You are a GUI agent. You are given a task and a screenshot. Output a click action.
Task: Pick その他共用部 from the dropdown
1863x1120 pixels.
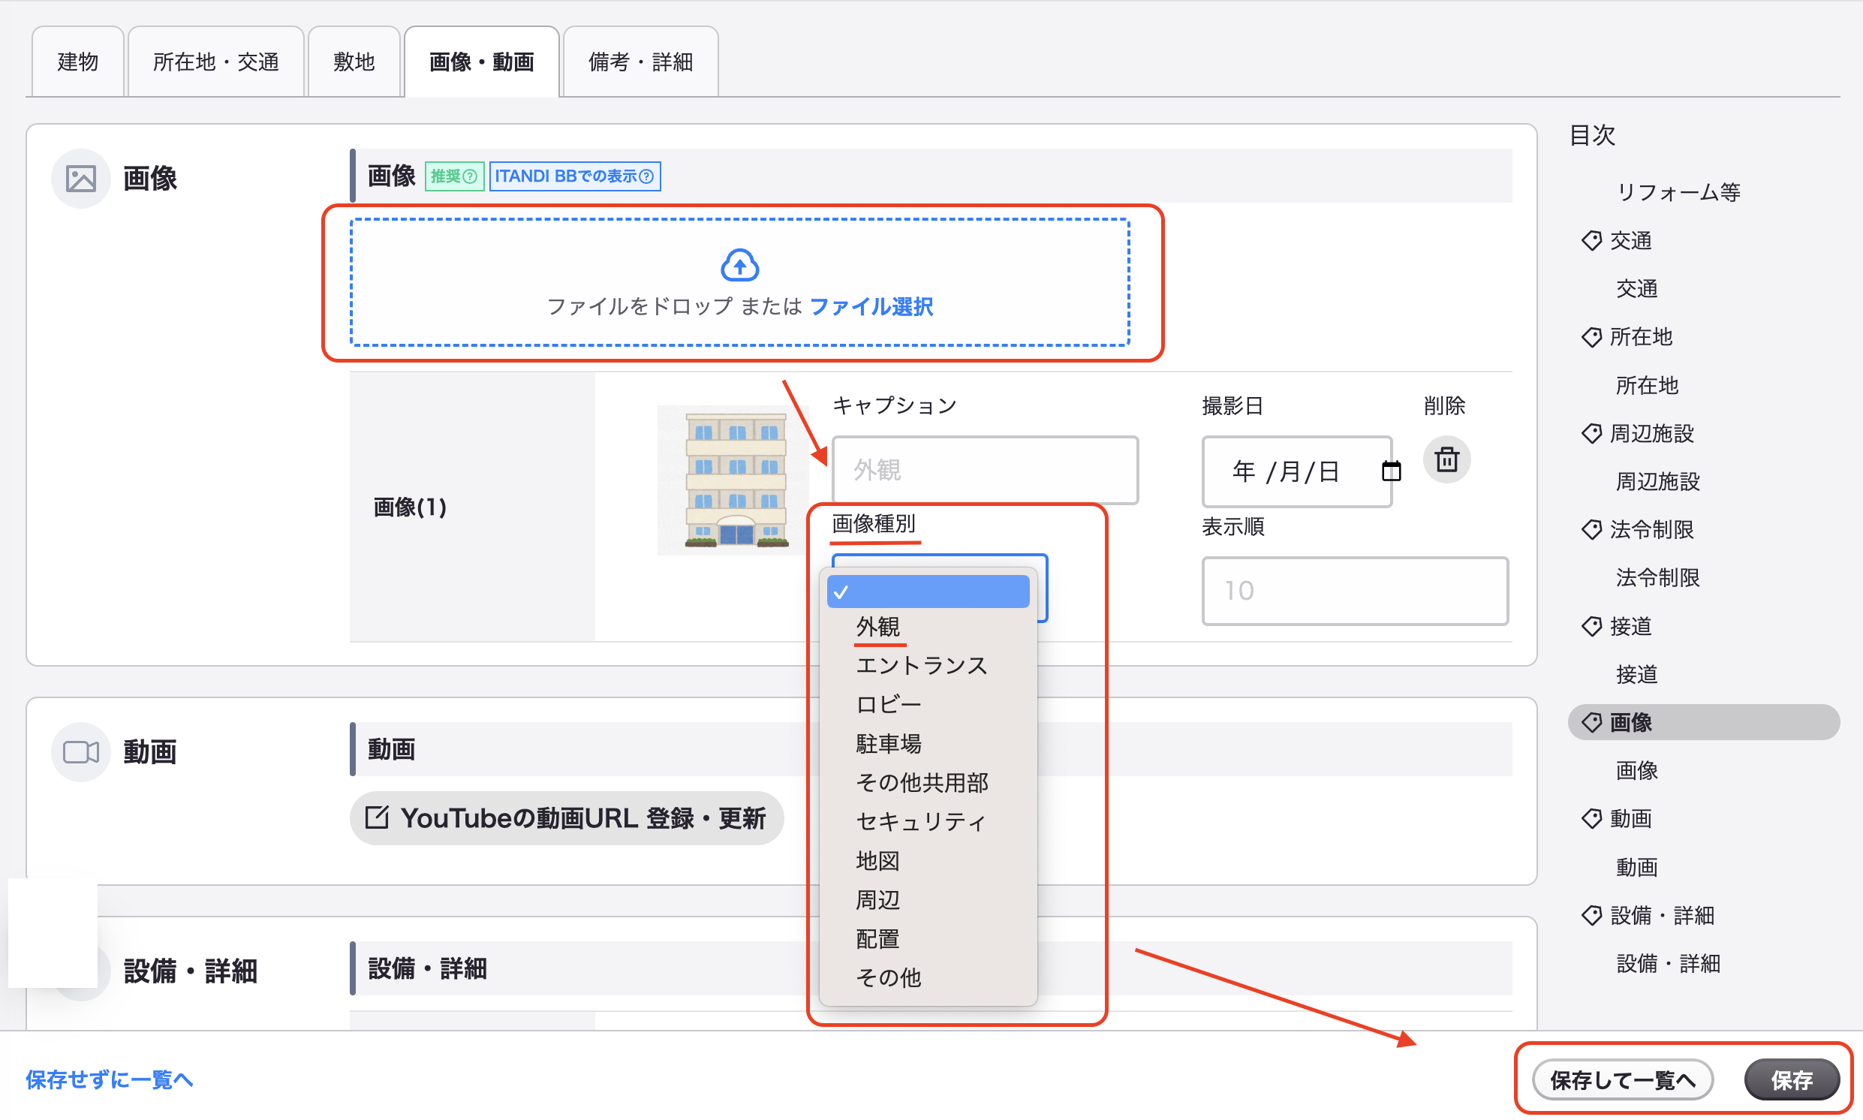click(x=927, y=783)
